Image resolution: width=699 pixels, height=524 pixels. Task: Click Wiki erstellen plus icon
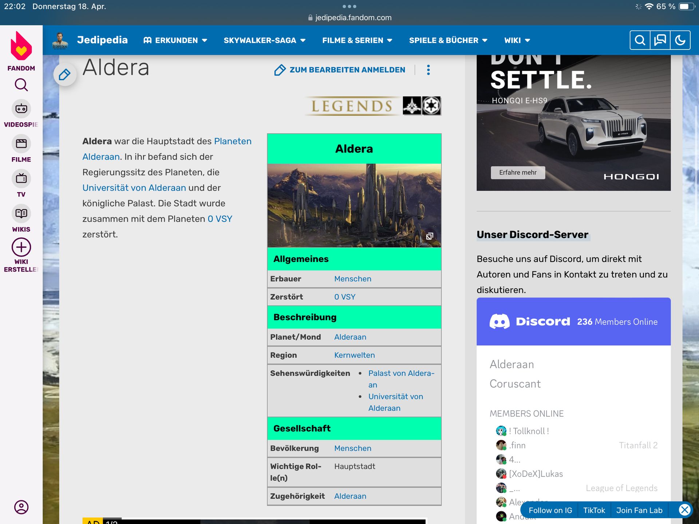(21, 247)
